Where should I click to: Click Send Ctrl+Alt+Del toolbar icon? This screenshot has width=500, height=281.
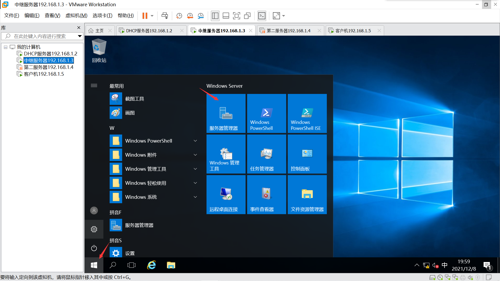coord(165,16)
